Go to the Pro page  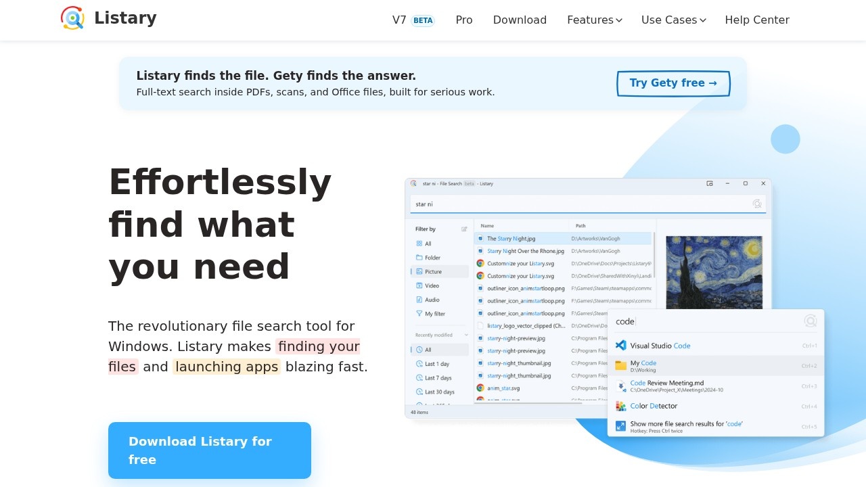[x=464, y=20]
